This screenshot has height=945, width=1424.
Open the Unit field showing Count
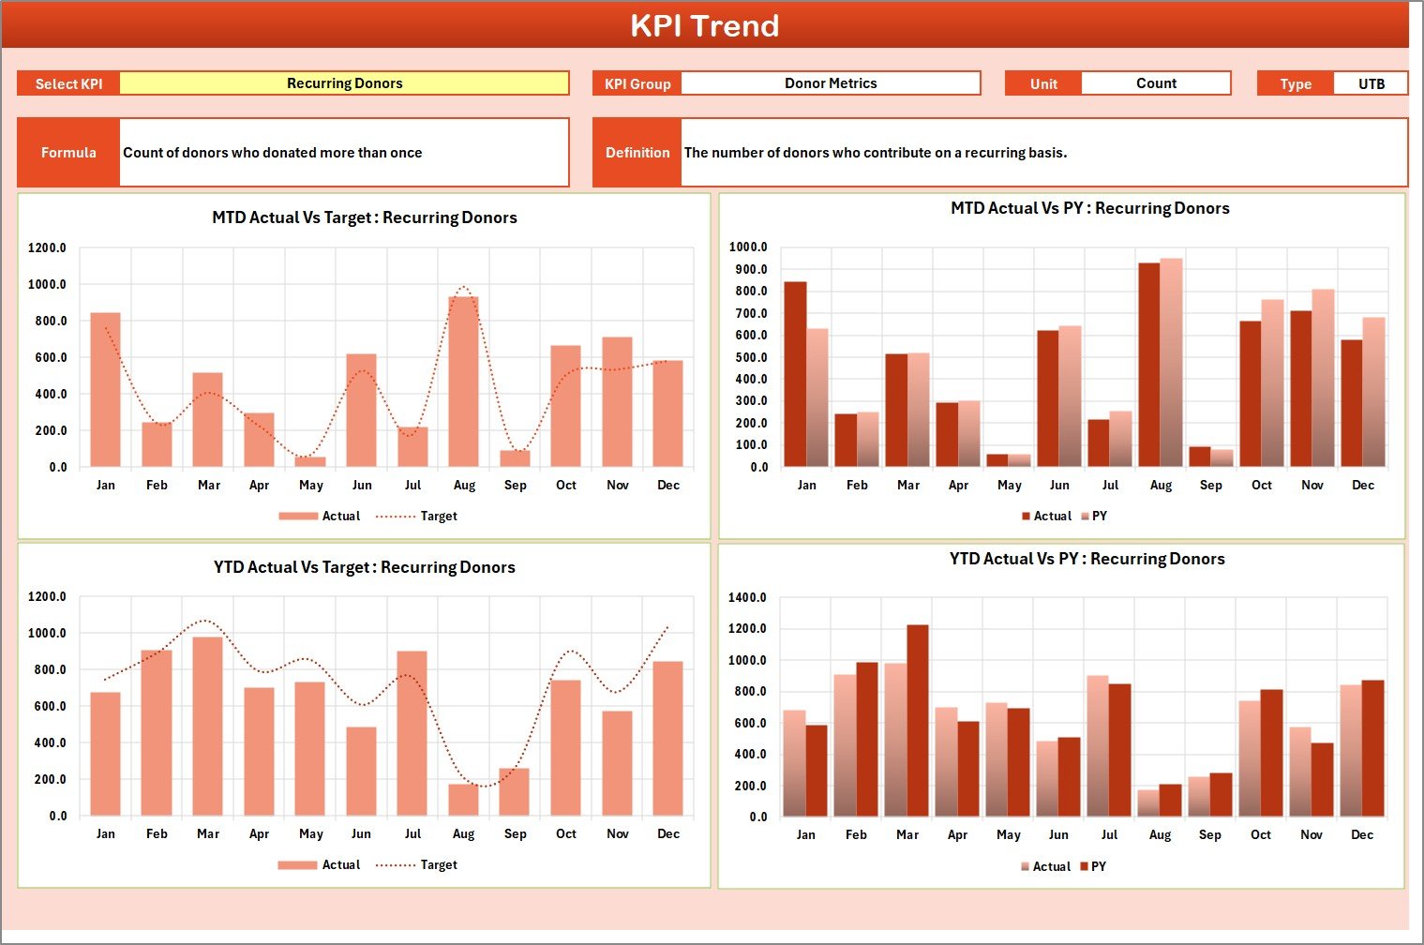[1156, 82]
